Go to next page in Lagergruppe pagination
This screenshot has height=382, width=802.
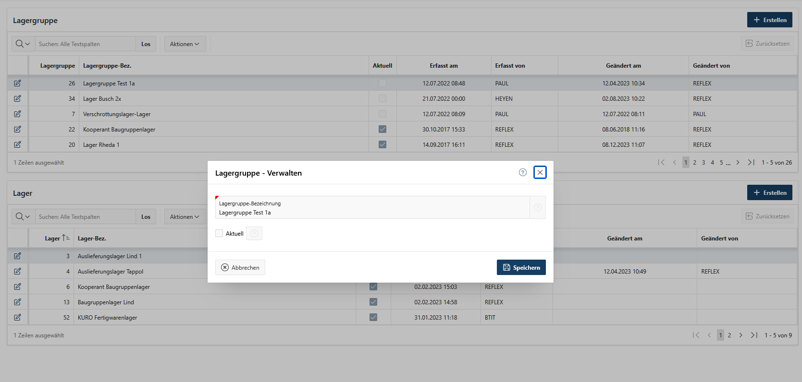pos(738,163)
